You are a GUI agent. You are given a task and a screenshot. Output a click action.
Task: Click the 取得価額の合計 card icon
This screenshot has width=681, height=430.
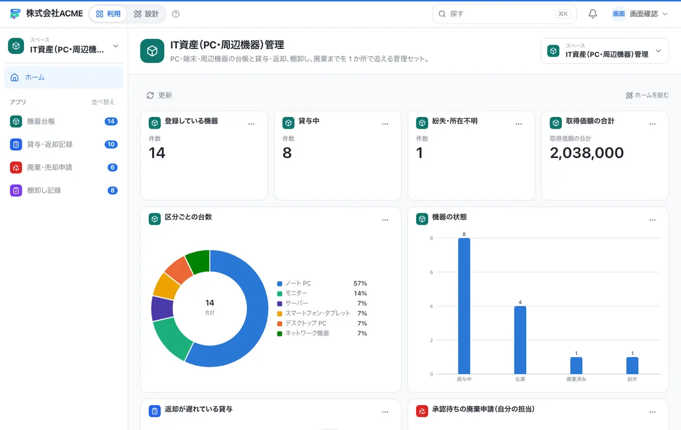point(556,123)
